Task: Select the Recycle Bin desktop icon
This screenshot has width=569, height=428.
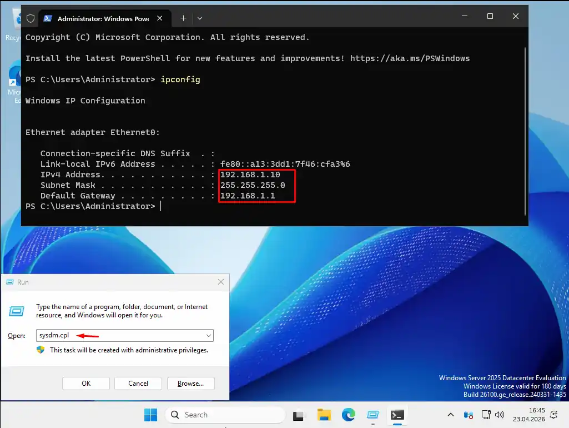Action: 14,26
